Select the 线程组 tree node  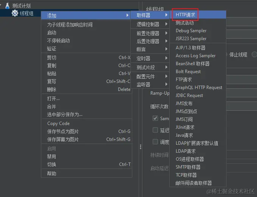[x=26, y=13]
